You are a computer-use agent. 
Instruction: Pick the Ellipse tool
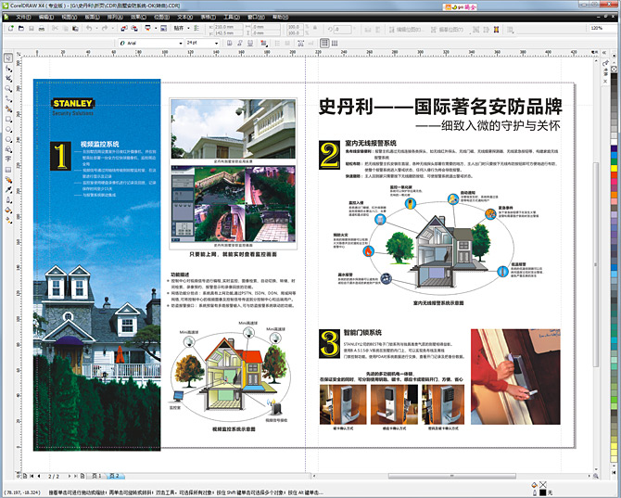pyautogui.click(x=8, y=130)
